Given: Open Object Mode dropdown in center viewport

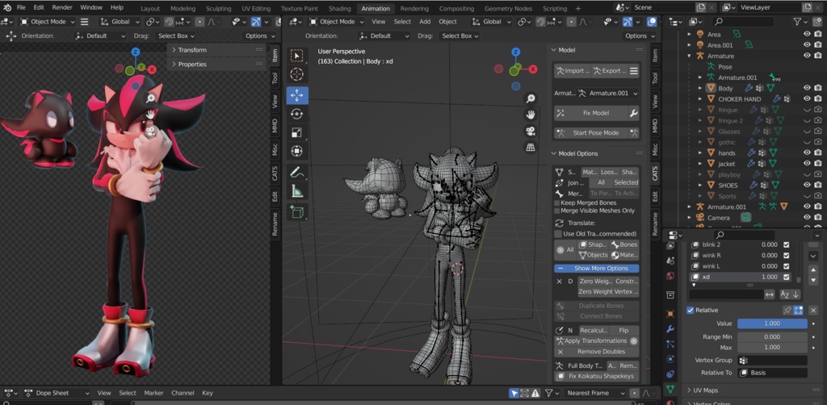Looking at the screenshot, I should coord(337,22).
